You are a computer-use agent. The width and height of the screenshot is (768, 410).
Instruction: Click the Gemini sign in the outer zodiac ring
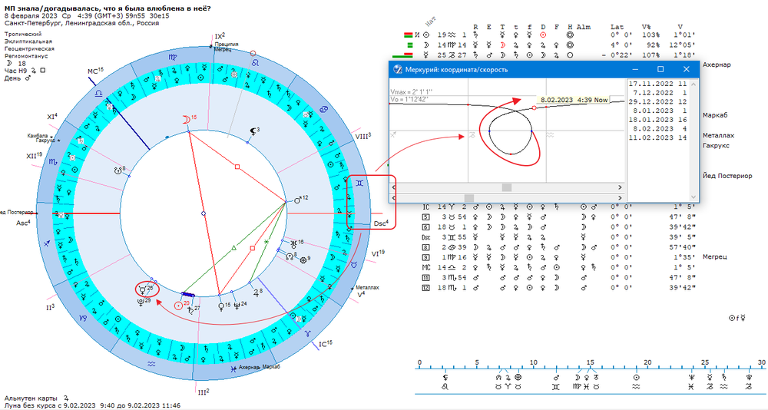359,182
